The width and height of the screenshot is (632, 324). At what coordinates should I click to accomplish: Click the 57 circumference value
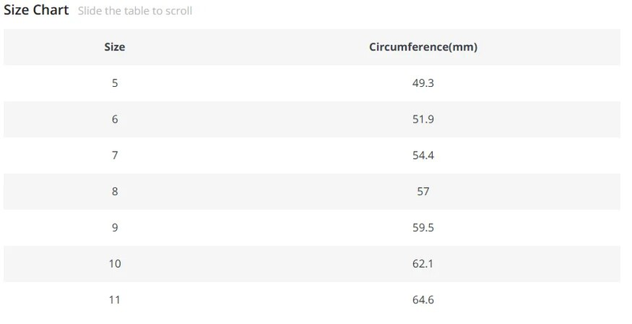tap(423, 191)
